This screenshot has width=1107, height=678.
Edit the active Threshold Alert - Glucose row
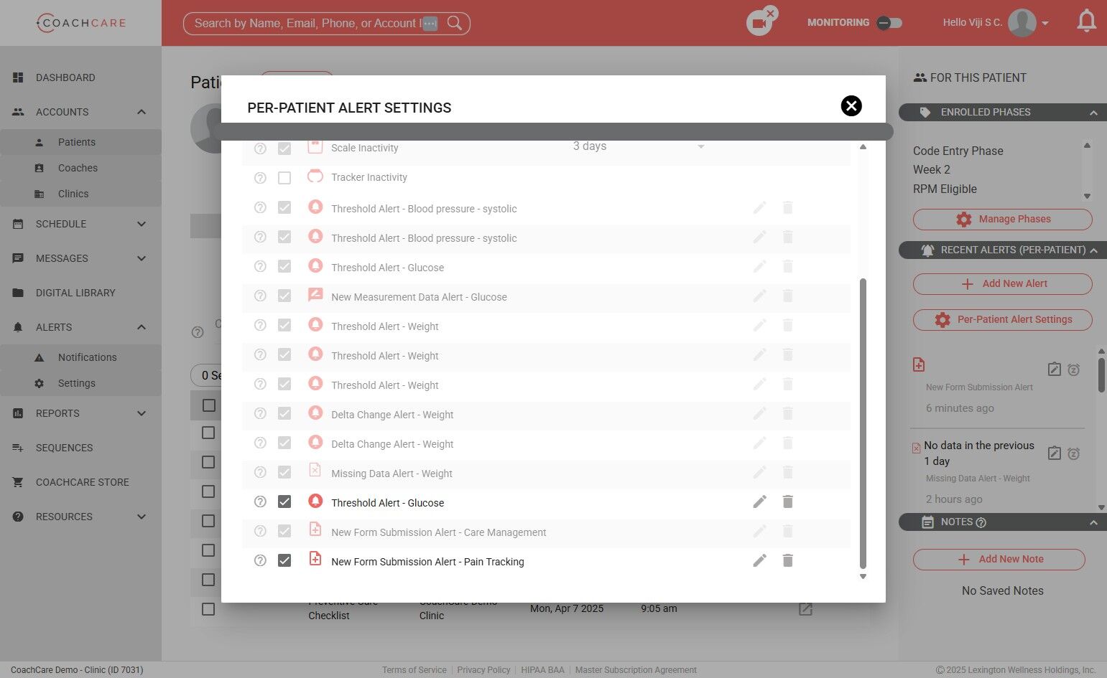click(759, 502)
